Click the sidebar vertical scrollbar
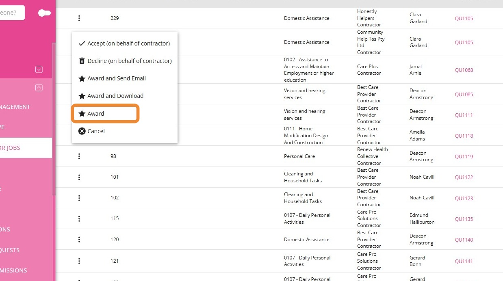Image resolution: width=503 pixels, height=281 pixels. [54, 122]
